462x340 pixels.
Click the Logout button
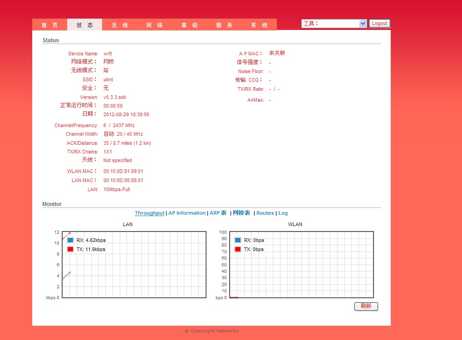coord(379,24)
